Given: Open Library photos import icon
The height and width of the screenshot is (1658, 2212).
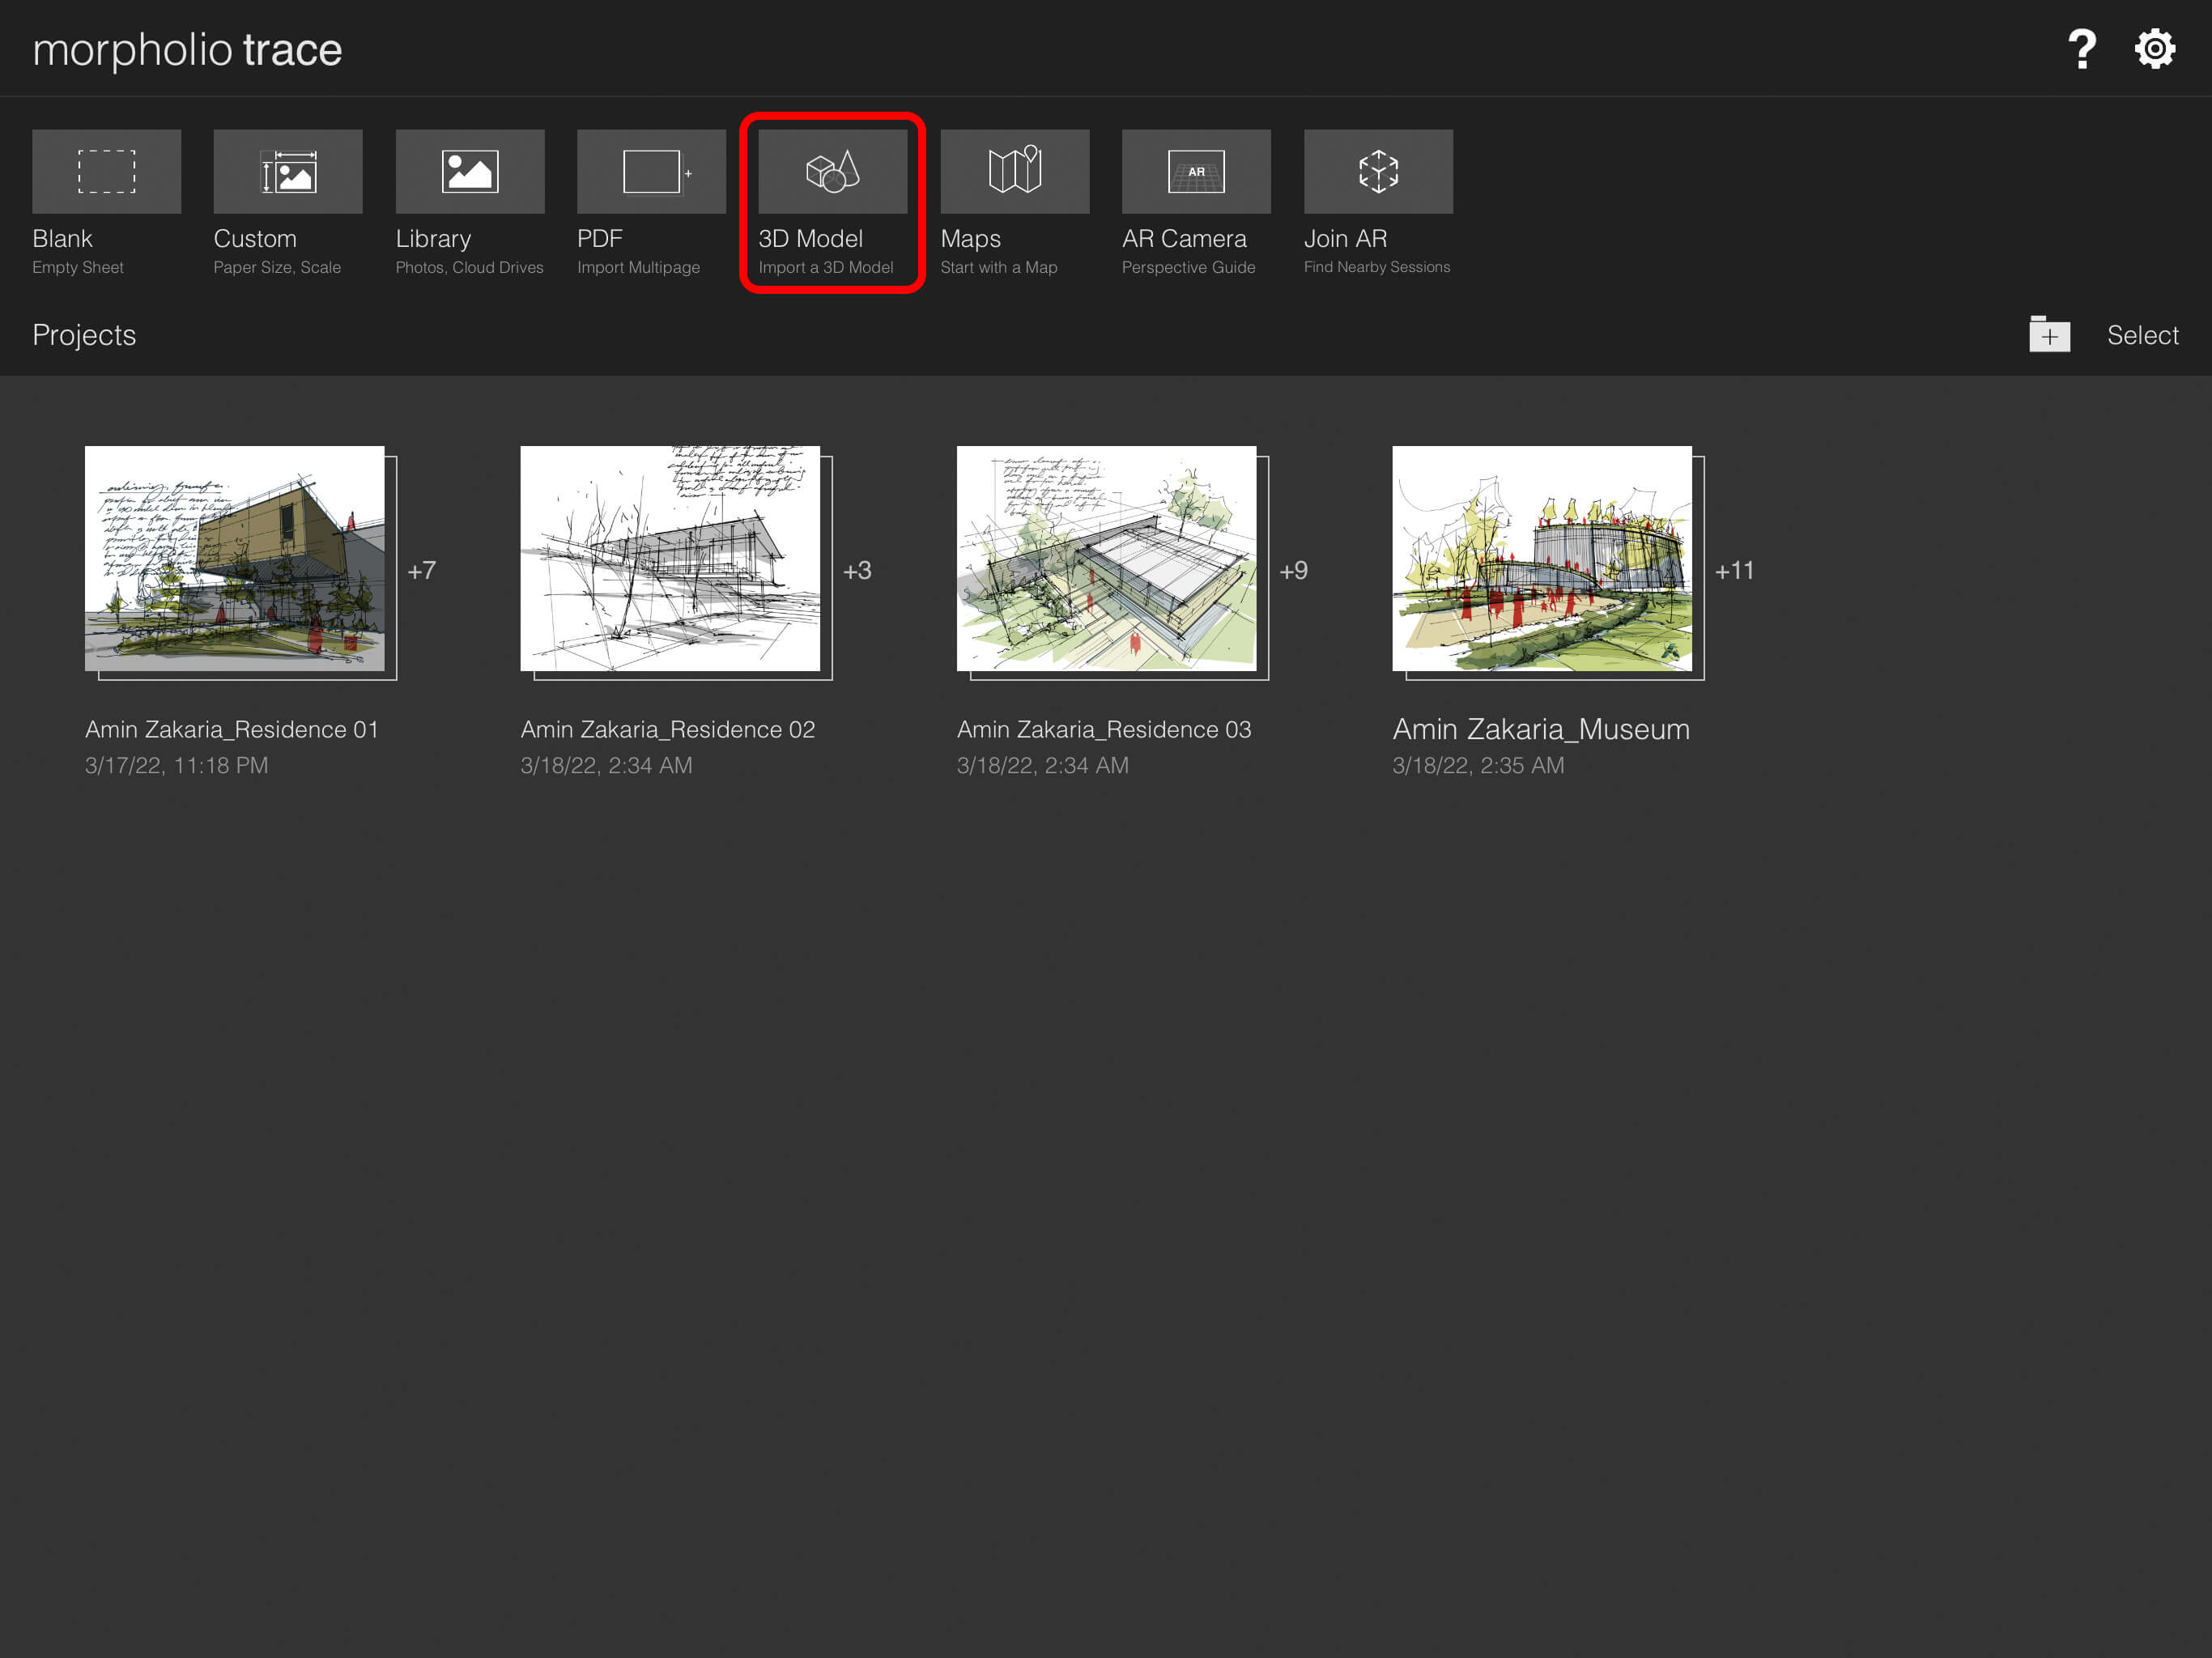Looking at the screenshot, I should (x=470, y=171).
